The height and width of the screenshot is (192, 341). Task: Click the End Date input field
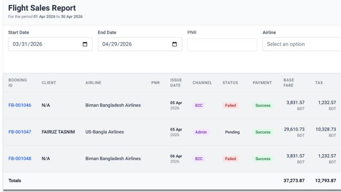pyautogui.click(x=133, y=45)
